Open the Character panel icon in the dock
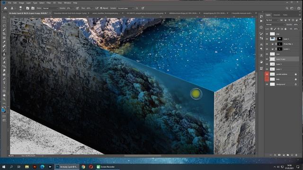The width and height of the screenshot is (303, 170). pos(261,44)
